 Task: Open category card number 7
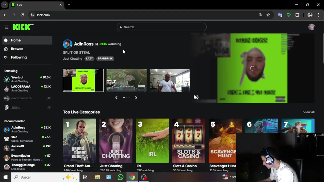point(298,125)
